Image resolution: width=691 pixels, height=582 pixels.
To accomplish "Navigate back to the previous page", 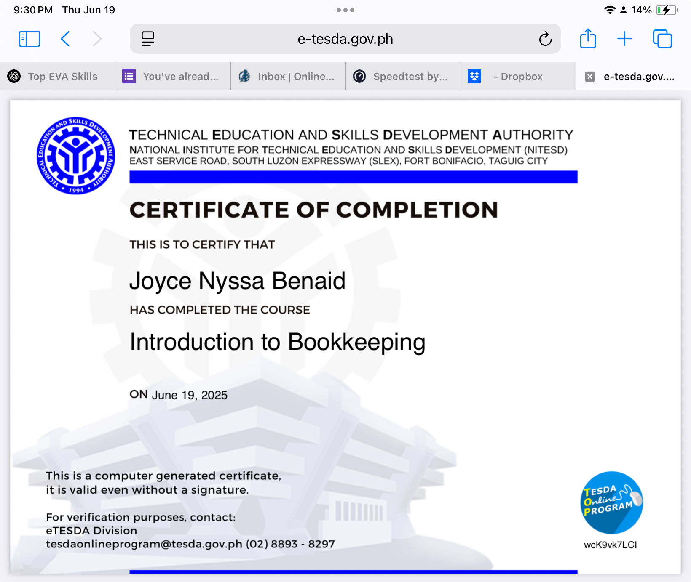I will click(x=65, y=39).
